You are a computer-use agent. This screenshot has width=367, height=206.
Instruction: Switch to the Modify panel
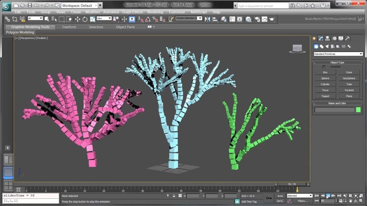tap(321, 38)
